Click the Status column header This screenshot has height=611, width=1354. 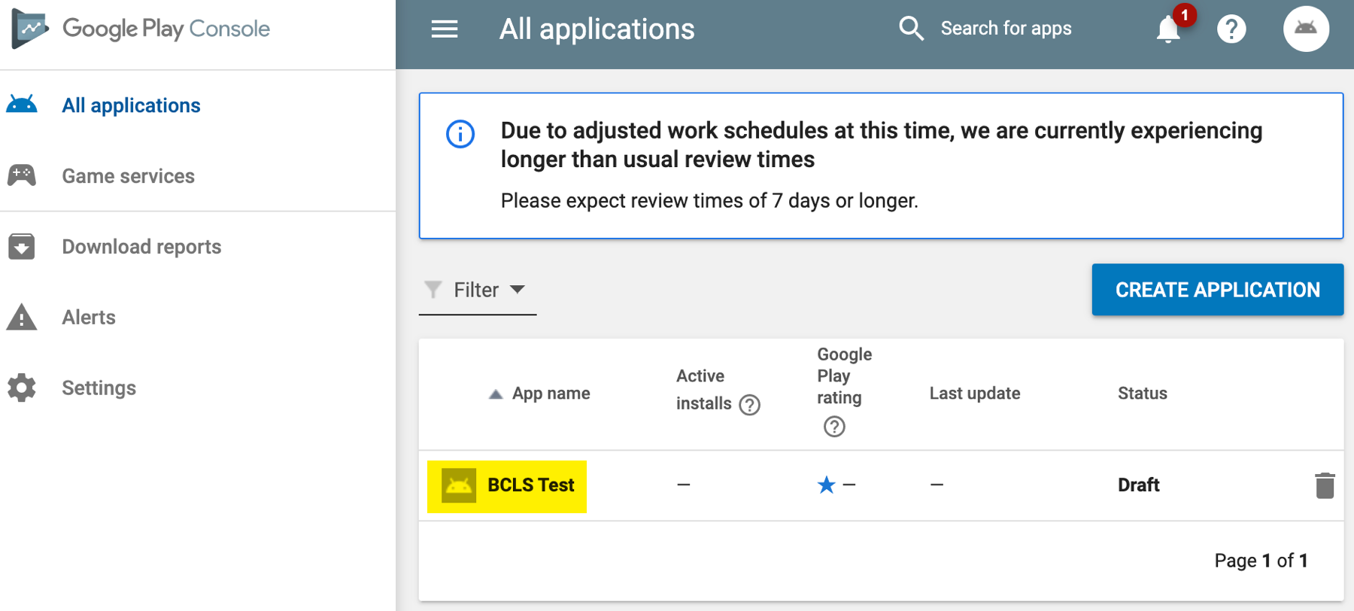point(1142,394)
